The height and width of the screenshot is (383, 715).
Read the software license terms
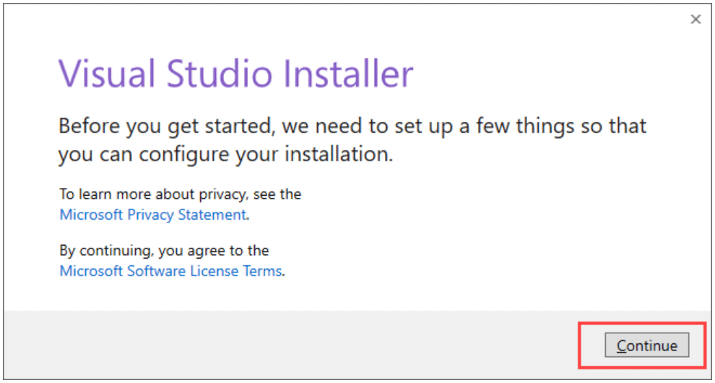coord(170,272)
